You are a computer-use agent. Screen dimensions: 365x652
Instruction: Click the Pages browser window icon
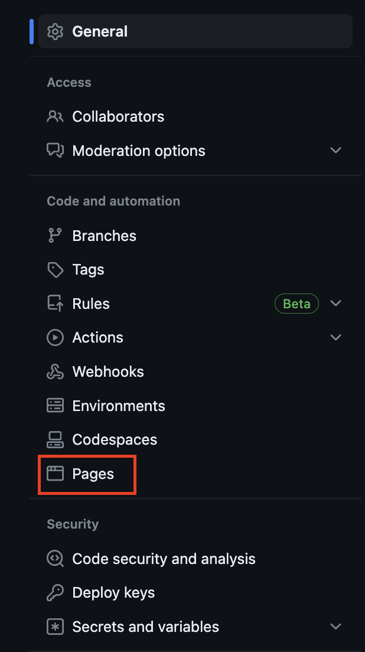coord(55,474)
